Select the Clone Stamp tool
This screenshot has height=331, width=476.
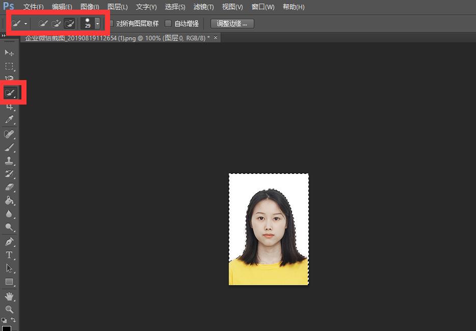(9, 161)
